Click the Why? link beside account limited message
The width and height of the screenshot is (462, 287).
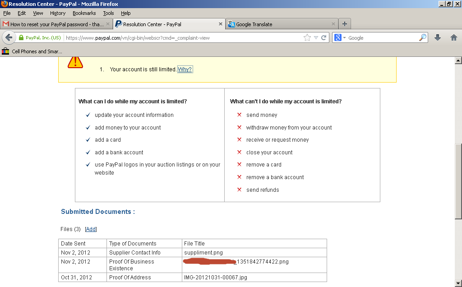(185, 69)
